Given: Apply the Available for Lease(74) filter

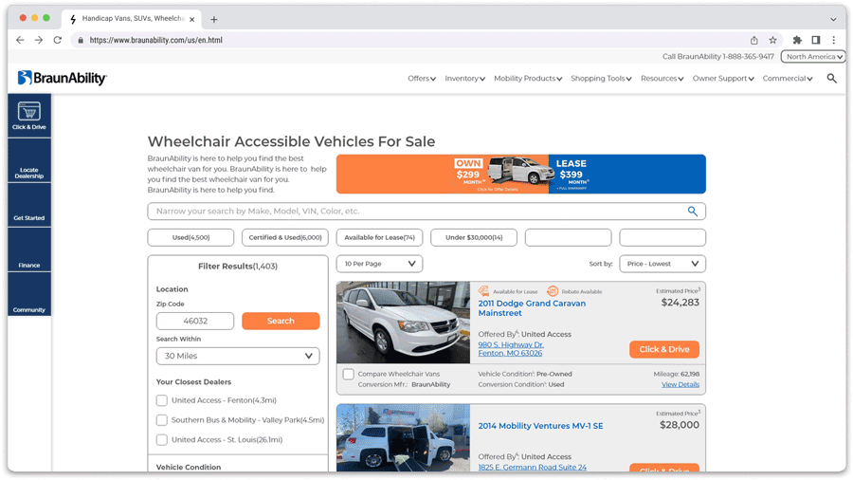Looking at the screenshot, I should point(379,237).
